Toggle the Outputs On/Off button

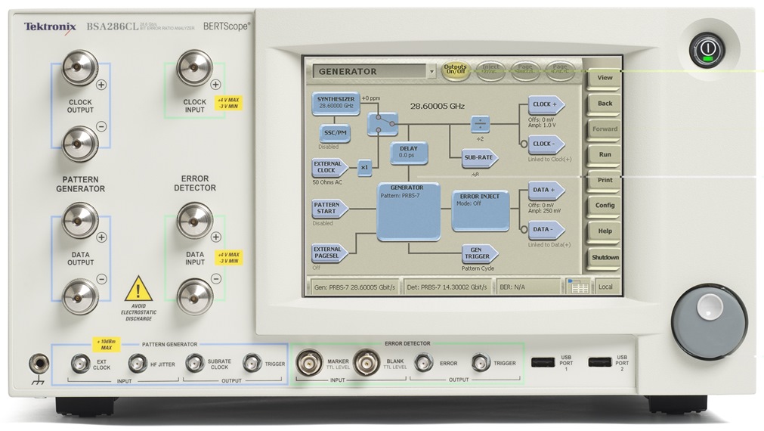(x=456, y=70)
